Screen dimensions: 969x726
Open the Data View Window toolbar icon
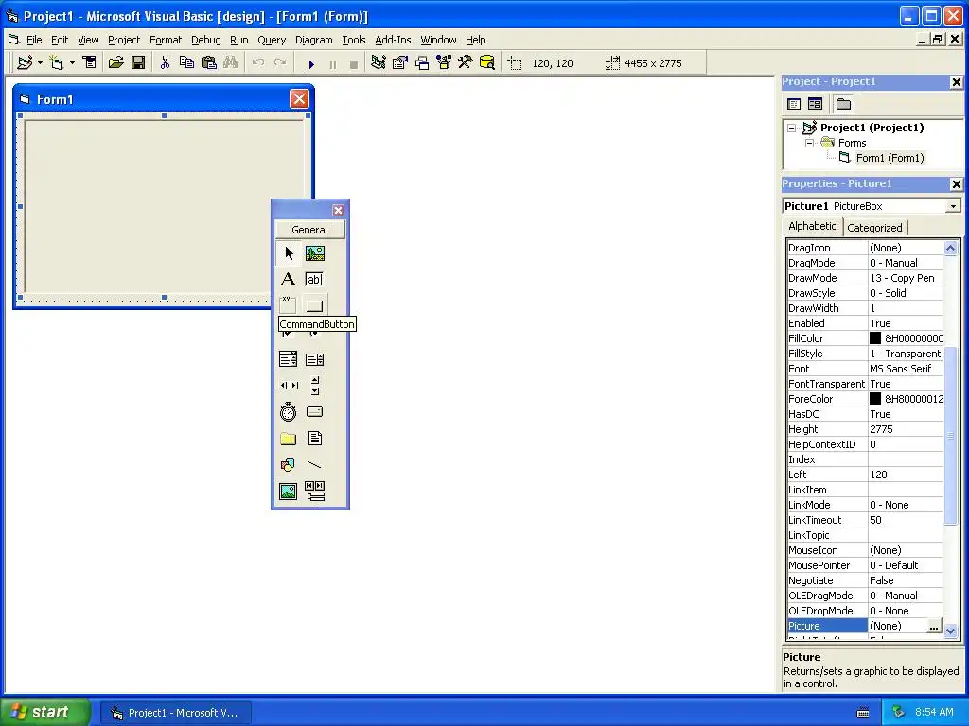(x=487, y=63)
